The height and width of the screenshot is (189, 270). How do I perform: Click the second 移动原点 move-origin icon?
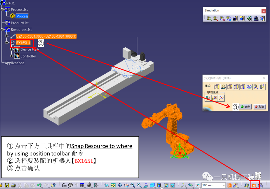(214, 98)
